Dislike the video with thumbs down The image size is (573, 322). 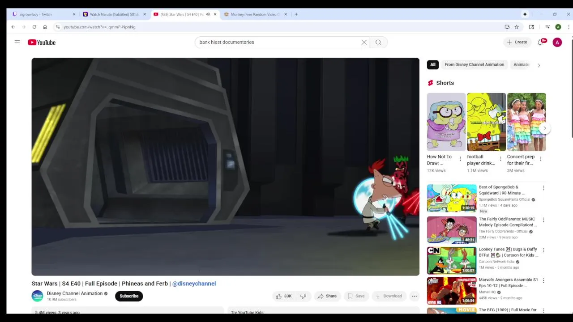[303, 296]
